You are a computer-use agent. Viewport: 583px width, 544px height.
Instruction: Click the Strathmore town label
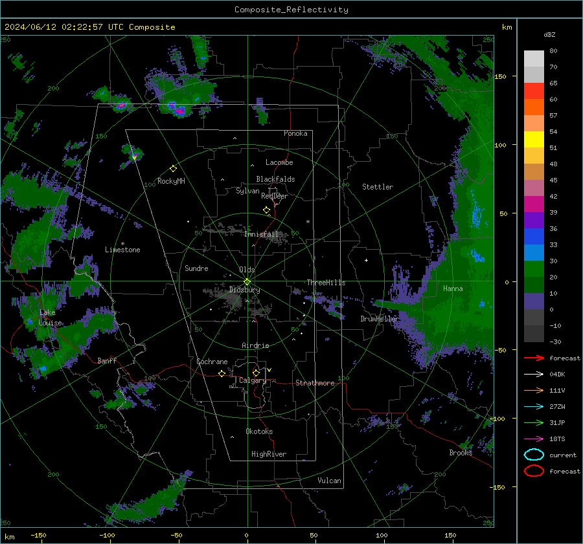coord(315,383)
